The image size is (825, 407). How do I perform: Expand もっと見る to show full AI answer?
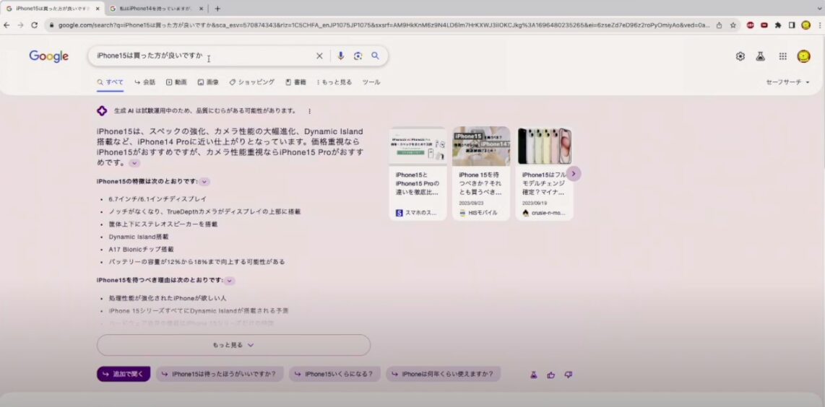pos(233,345)
